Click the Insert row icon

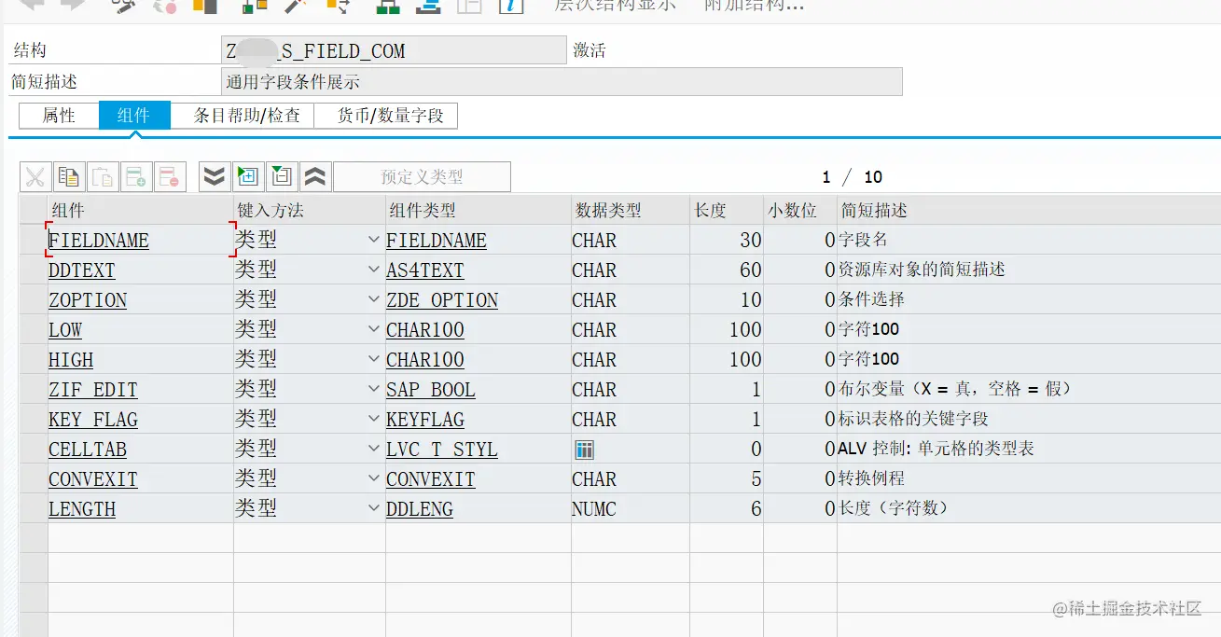click(136, 176)
